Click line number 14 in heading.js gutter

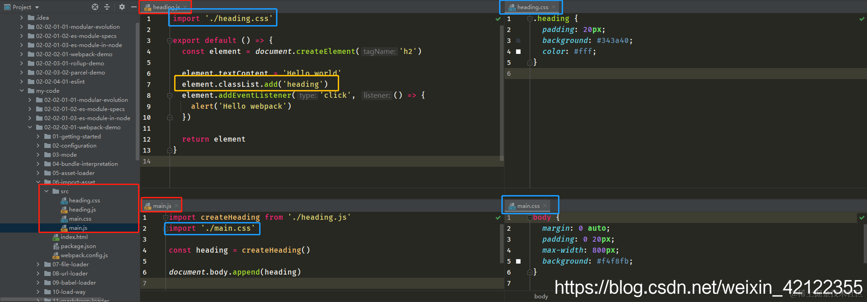click(x=147, y=161)
